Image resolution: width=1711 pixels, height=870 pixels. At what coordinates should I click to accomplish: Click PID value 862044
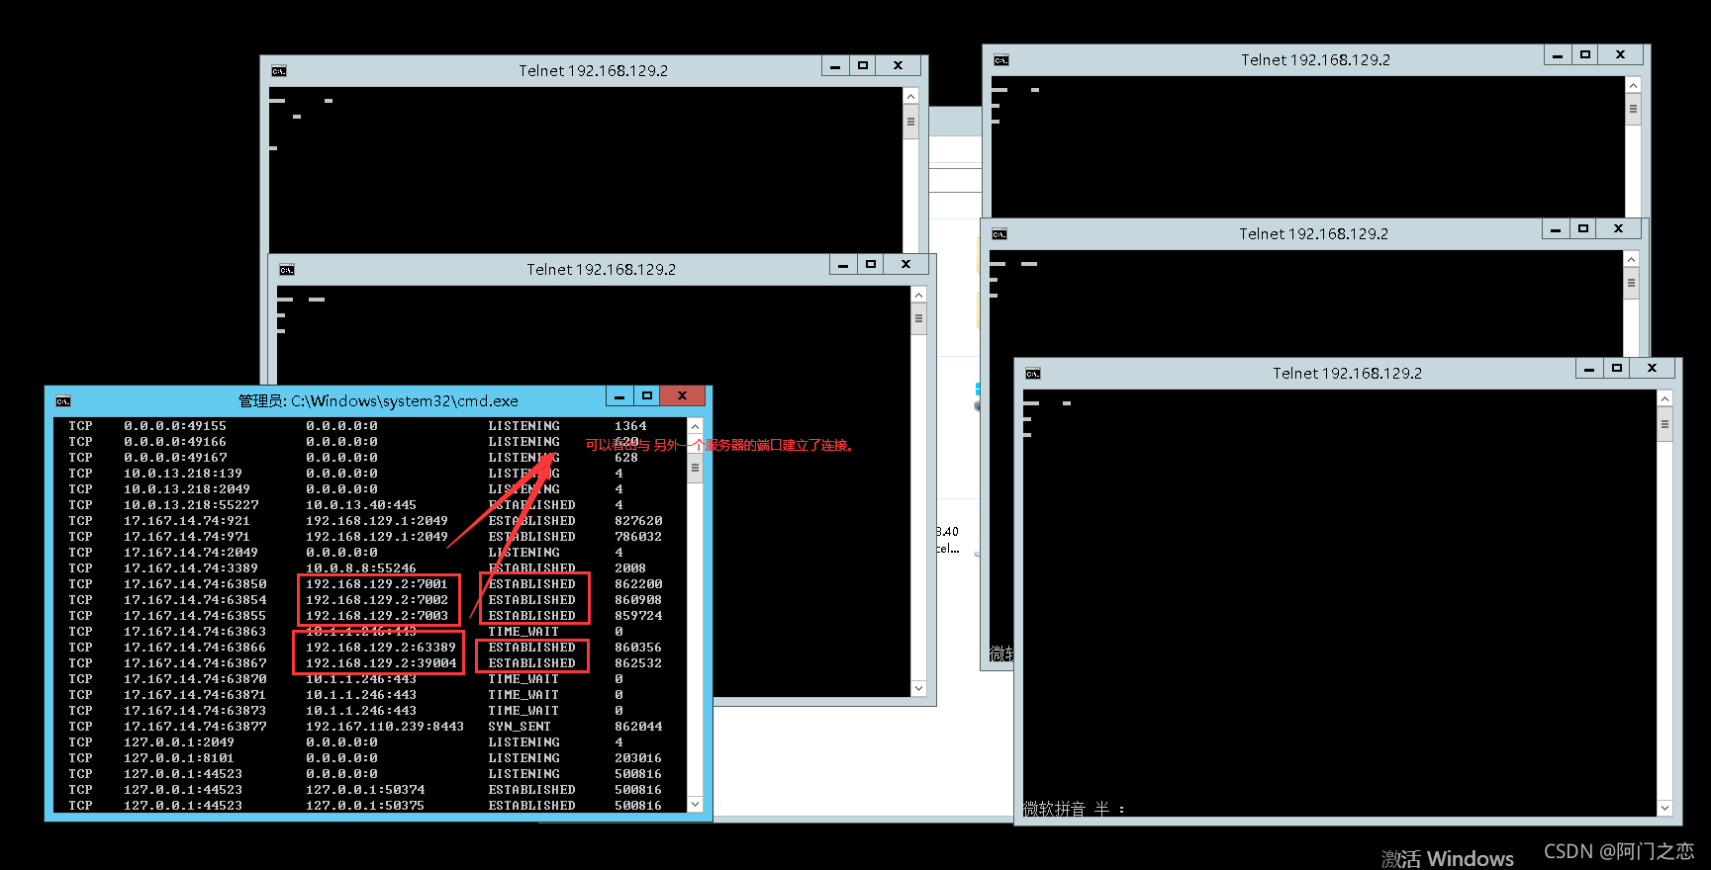pyautogui.click(x=638, y=727)
